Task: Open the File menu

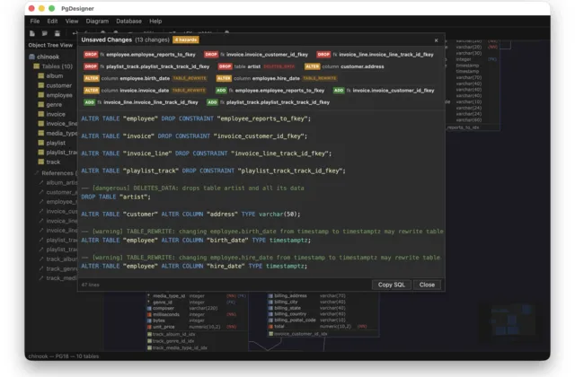Action: coord(35,22)
